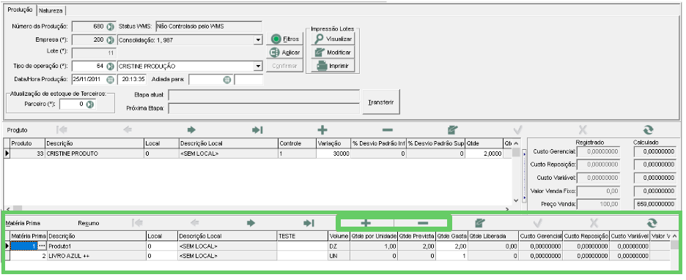Click the calculated Preço Venda field 559,00000000
This screenshot has width=686, height=280.
coord(655,204)
